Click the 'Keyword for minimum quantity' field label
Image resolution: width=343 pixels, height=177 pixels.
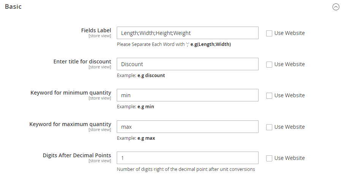(x=71, y=93)
